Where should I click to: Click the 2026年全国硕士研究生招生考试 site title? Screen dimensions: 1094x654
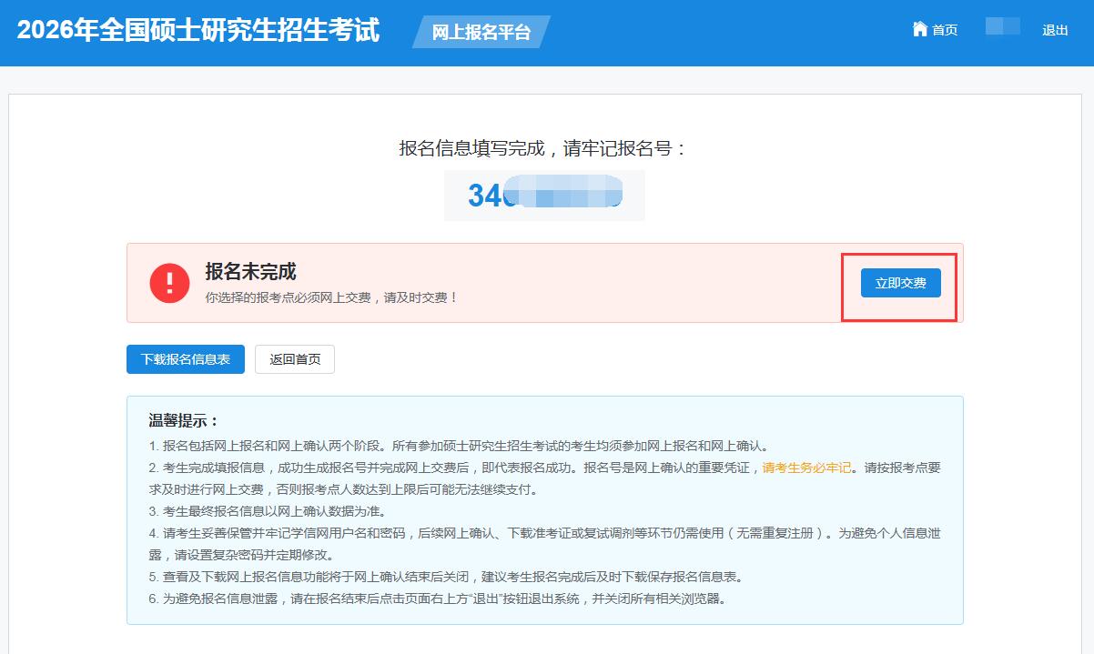(x=198, y=31)
